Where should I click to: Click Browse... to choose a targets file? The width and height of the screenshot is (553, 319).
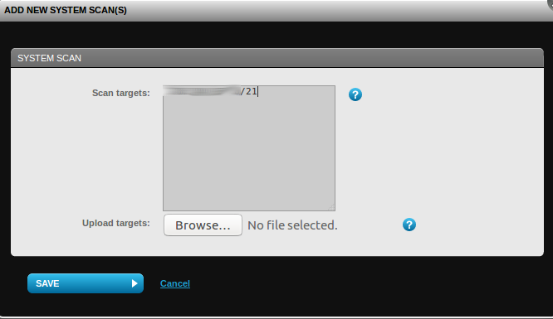point(203,225)
